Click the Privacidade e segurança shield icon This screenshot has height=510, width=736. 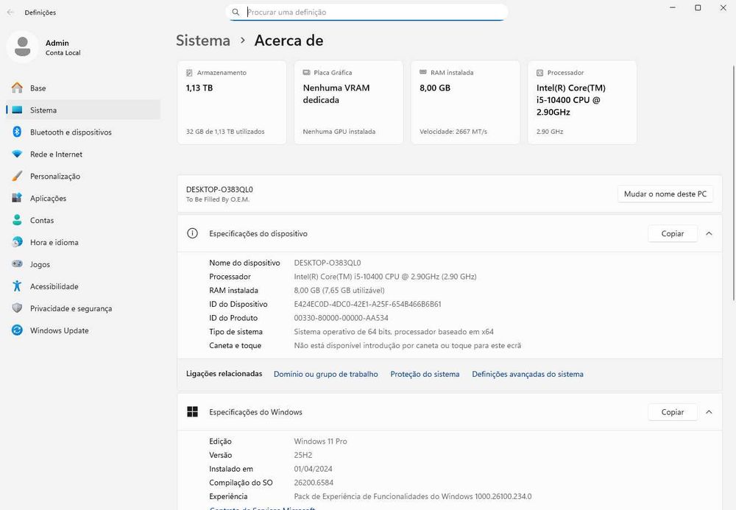pos(17,308)
